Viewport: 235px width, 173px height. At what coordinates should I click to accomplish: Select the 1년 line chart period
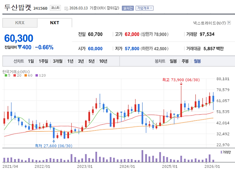pyautogui.click(x=70, y=61)
